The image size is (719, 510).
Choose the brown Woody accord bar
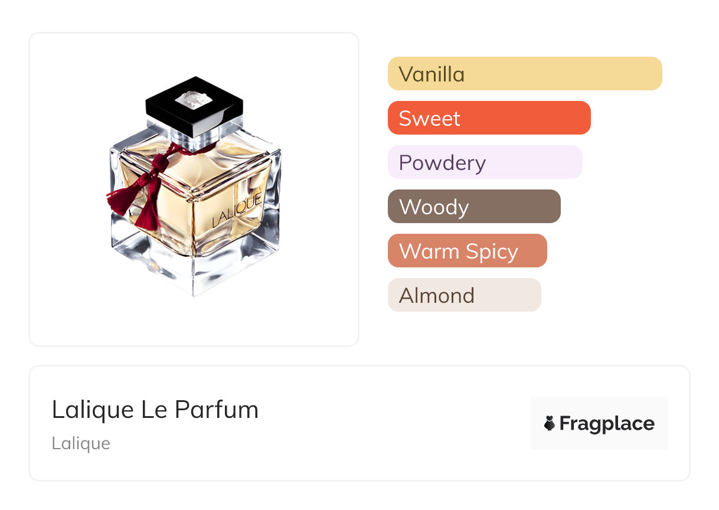pyautogui.click(x=473, y=207)
